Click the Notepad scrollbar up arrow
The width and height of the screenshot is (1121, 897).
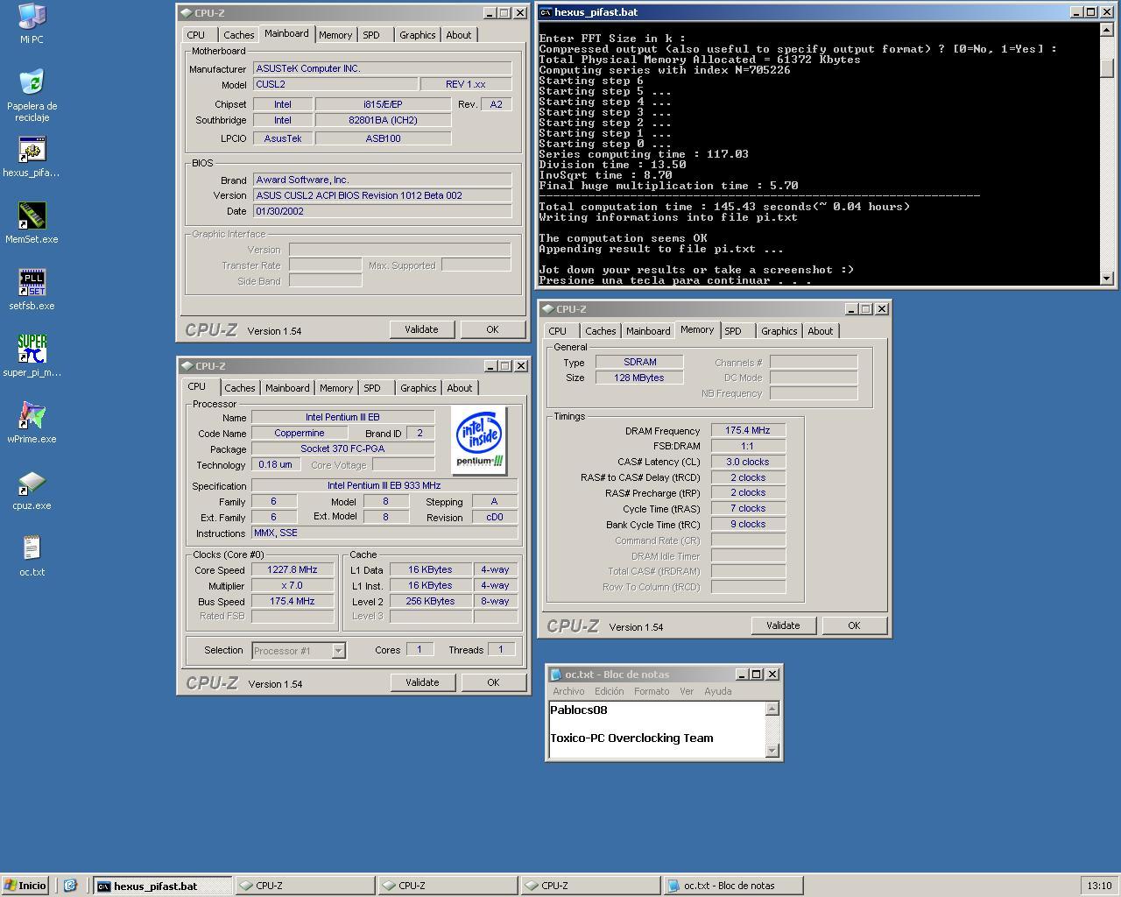pyautogui.click(x=772, y=709)
